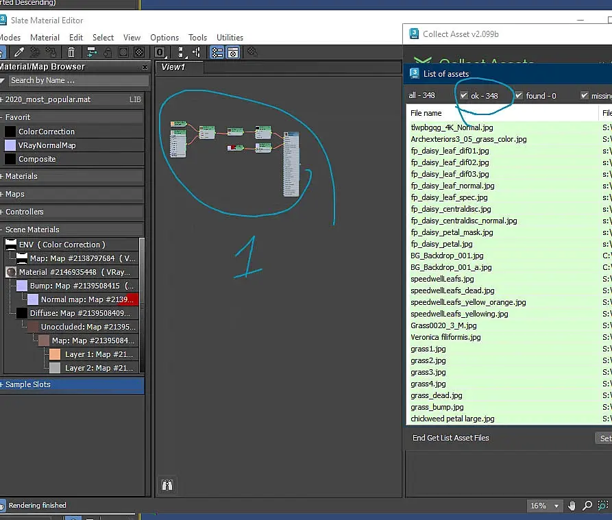Click the Search by Name field

coord(75,81)
